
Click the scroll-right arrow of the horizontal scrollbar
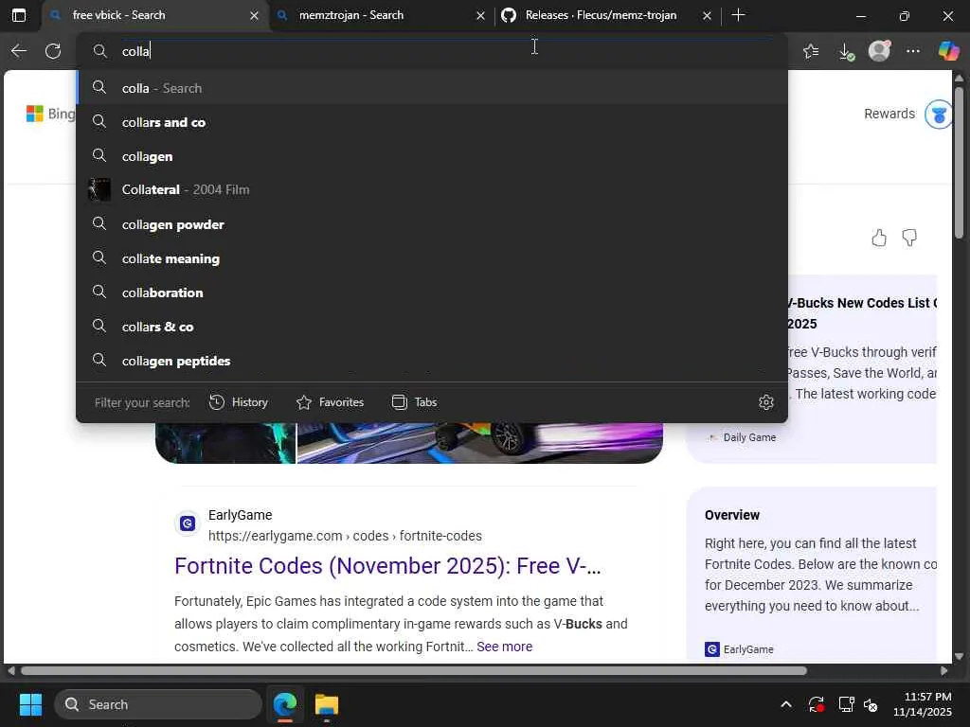pyautogui.click(x=944, y=671)
